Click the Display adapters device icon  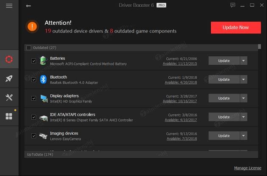44,98
